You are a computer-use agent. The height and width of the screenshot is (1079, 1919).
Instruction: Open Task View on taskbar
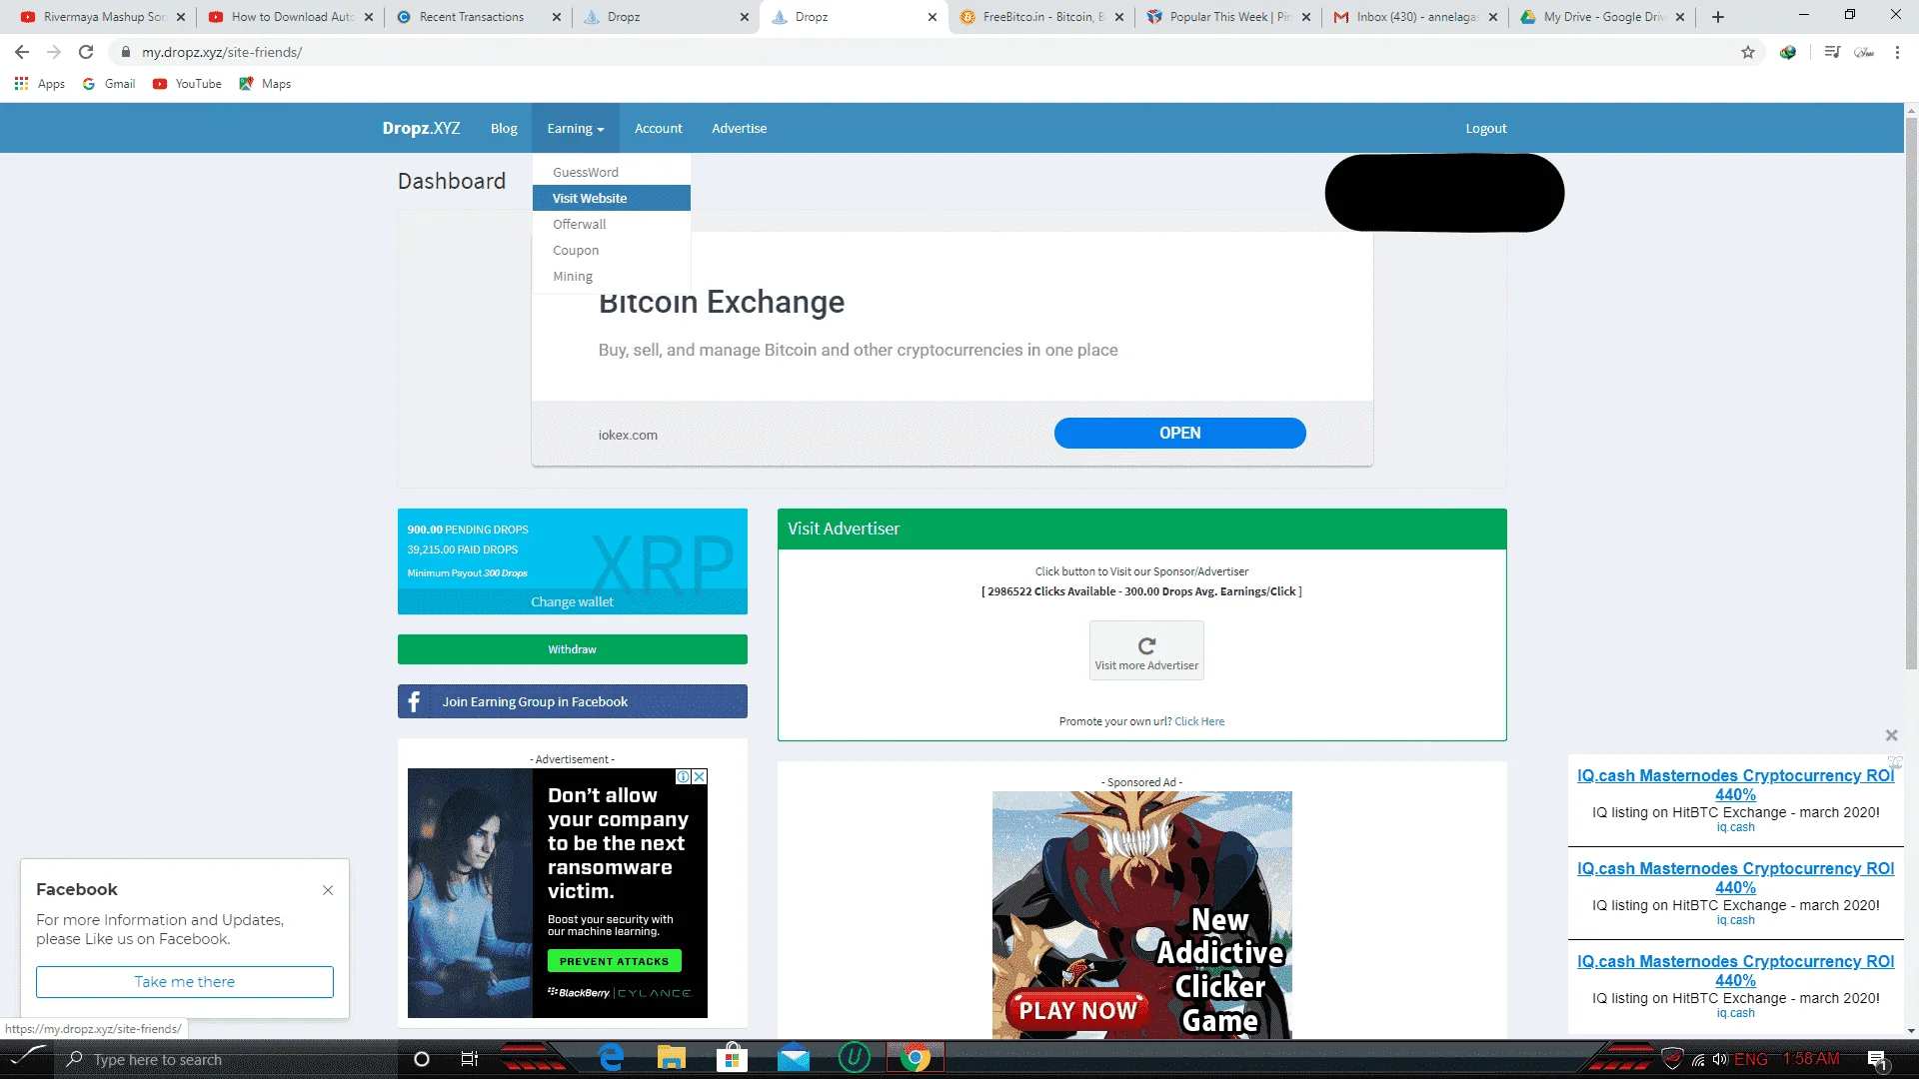470,1059
